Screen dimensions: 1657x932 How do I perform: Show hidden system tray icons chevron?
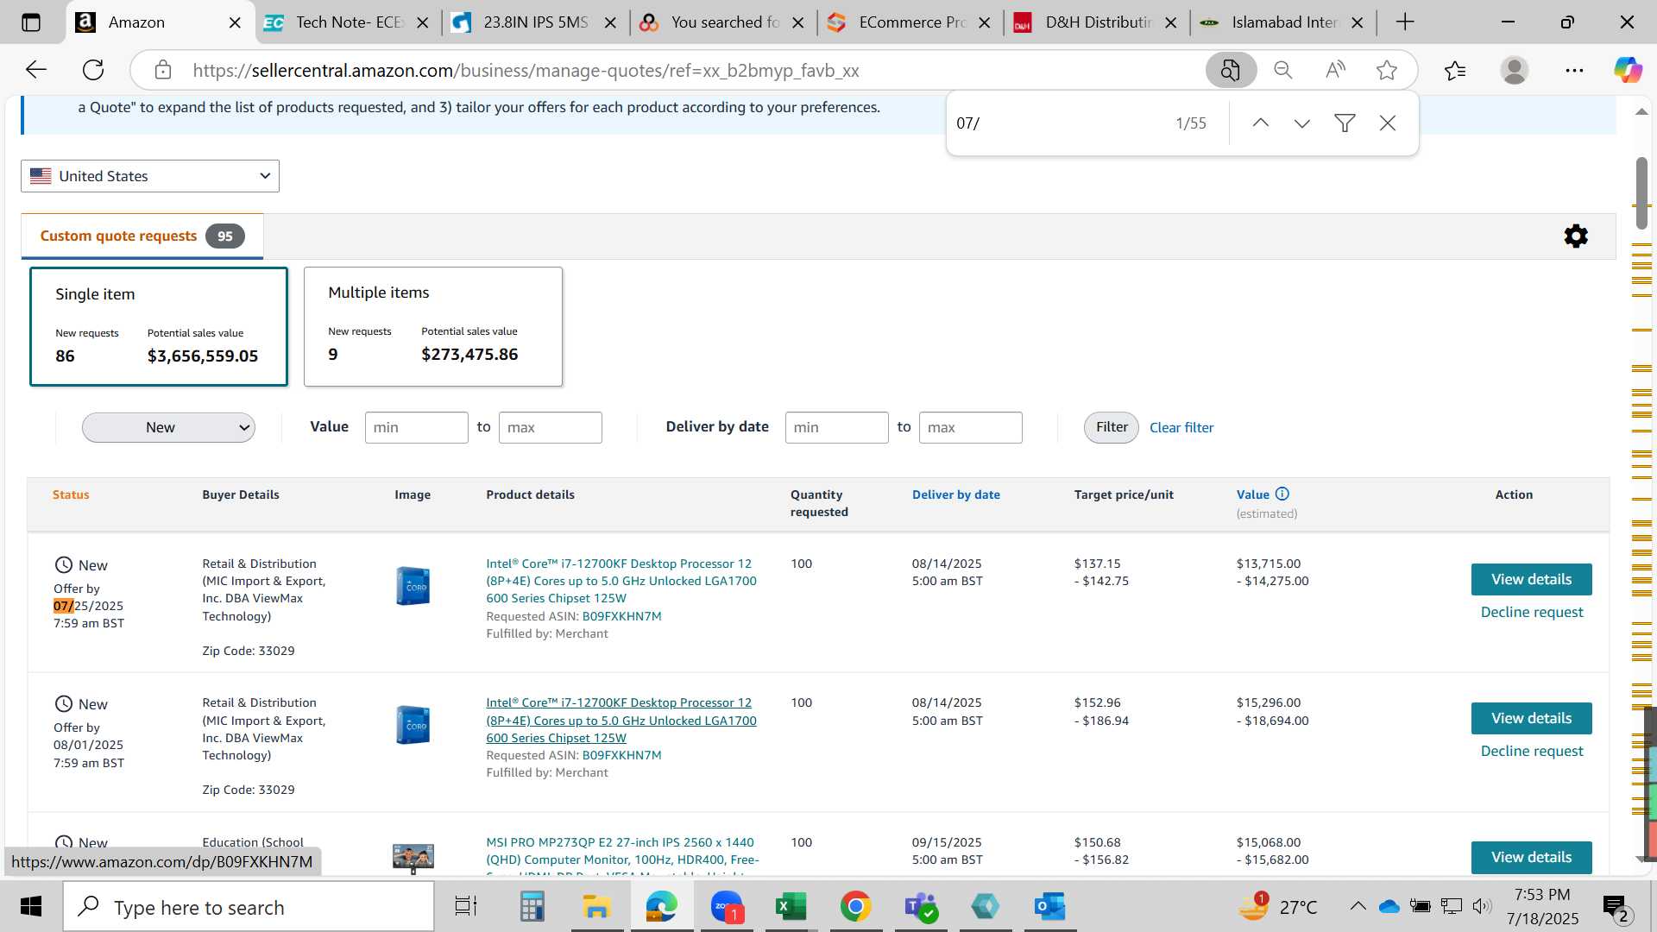(1358, 906)
